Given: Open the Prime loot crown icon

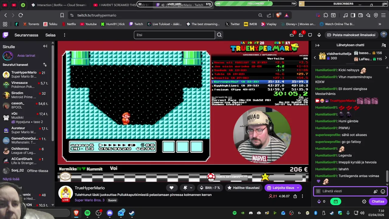Looking at the screenshot, I should click(292, 35).
